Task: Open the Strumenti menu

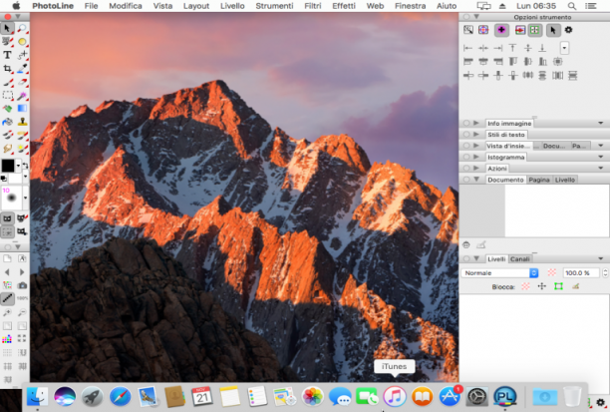Action: (x=274, y=6)
